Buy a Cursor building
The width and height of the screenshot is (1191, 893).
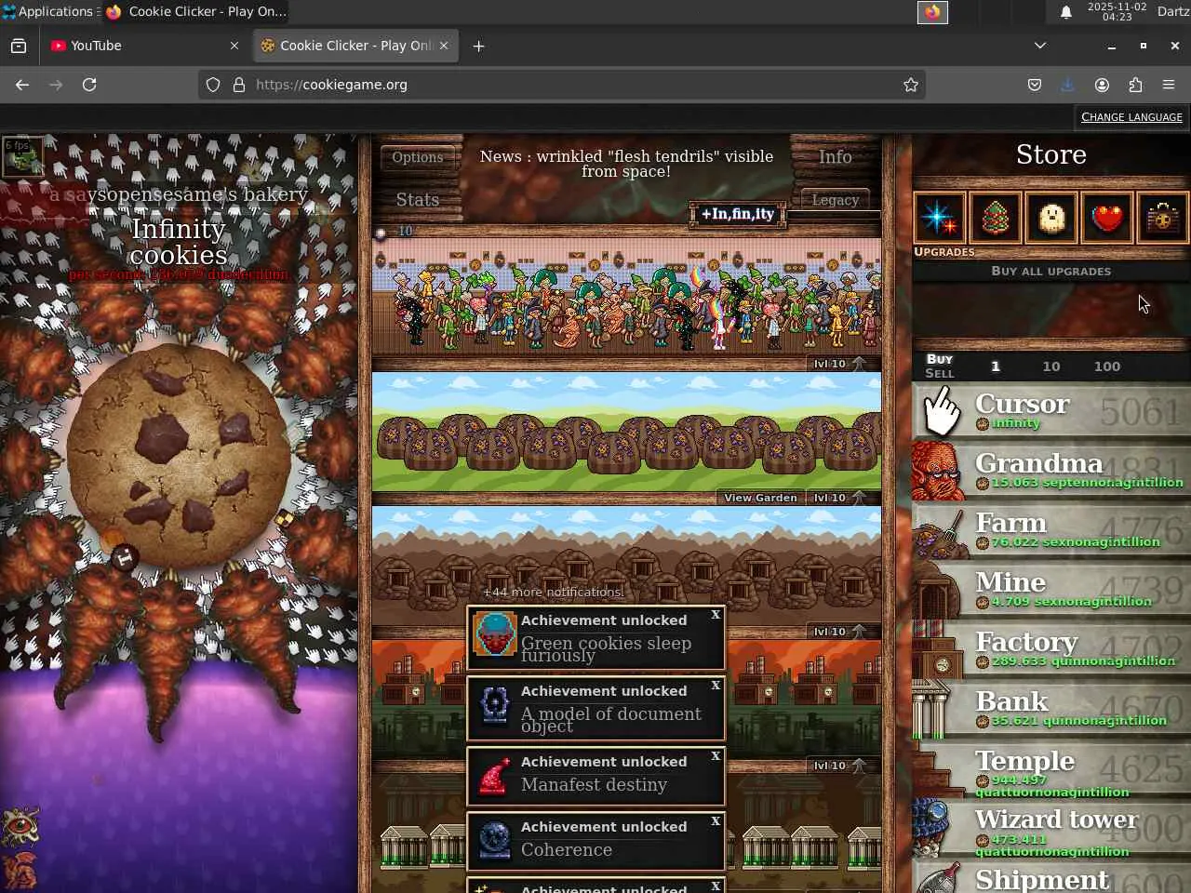click(1051, 411)
